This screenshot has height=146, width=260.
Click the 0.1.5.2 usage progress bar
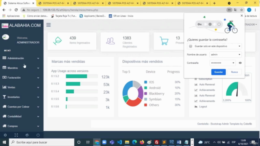click(82, 76)
